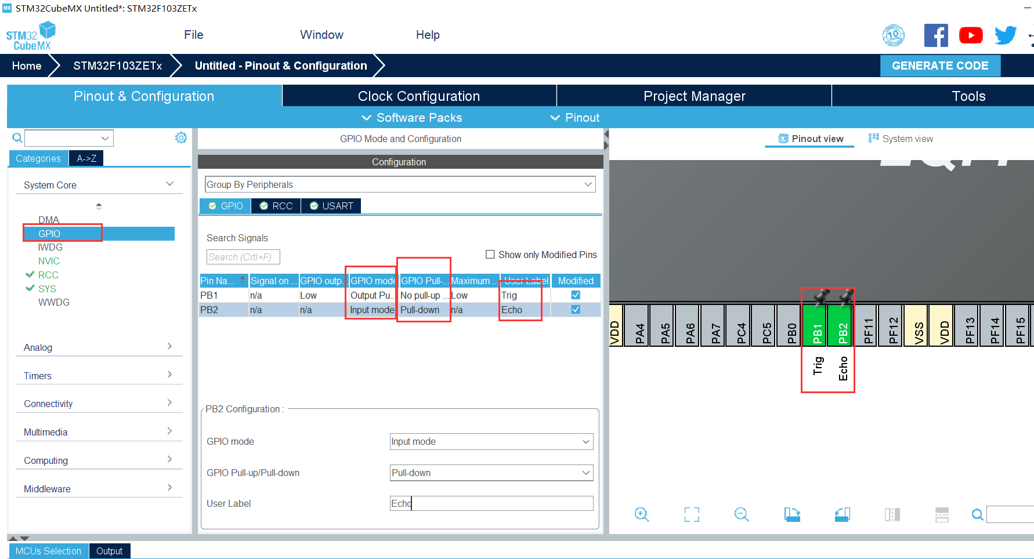Click the User Label field containing Echo
1034x559 pixels.
[x=491, y=503]
